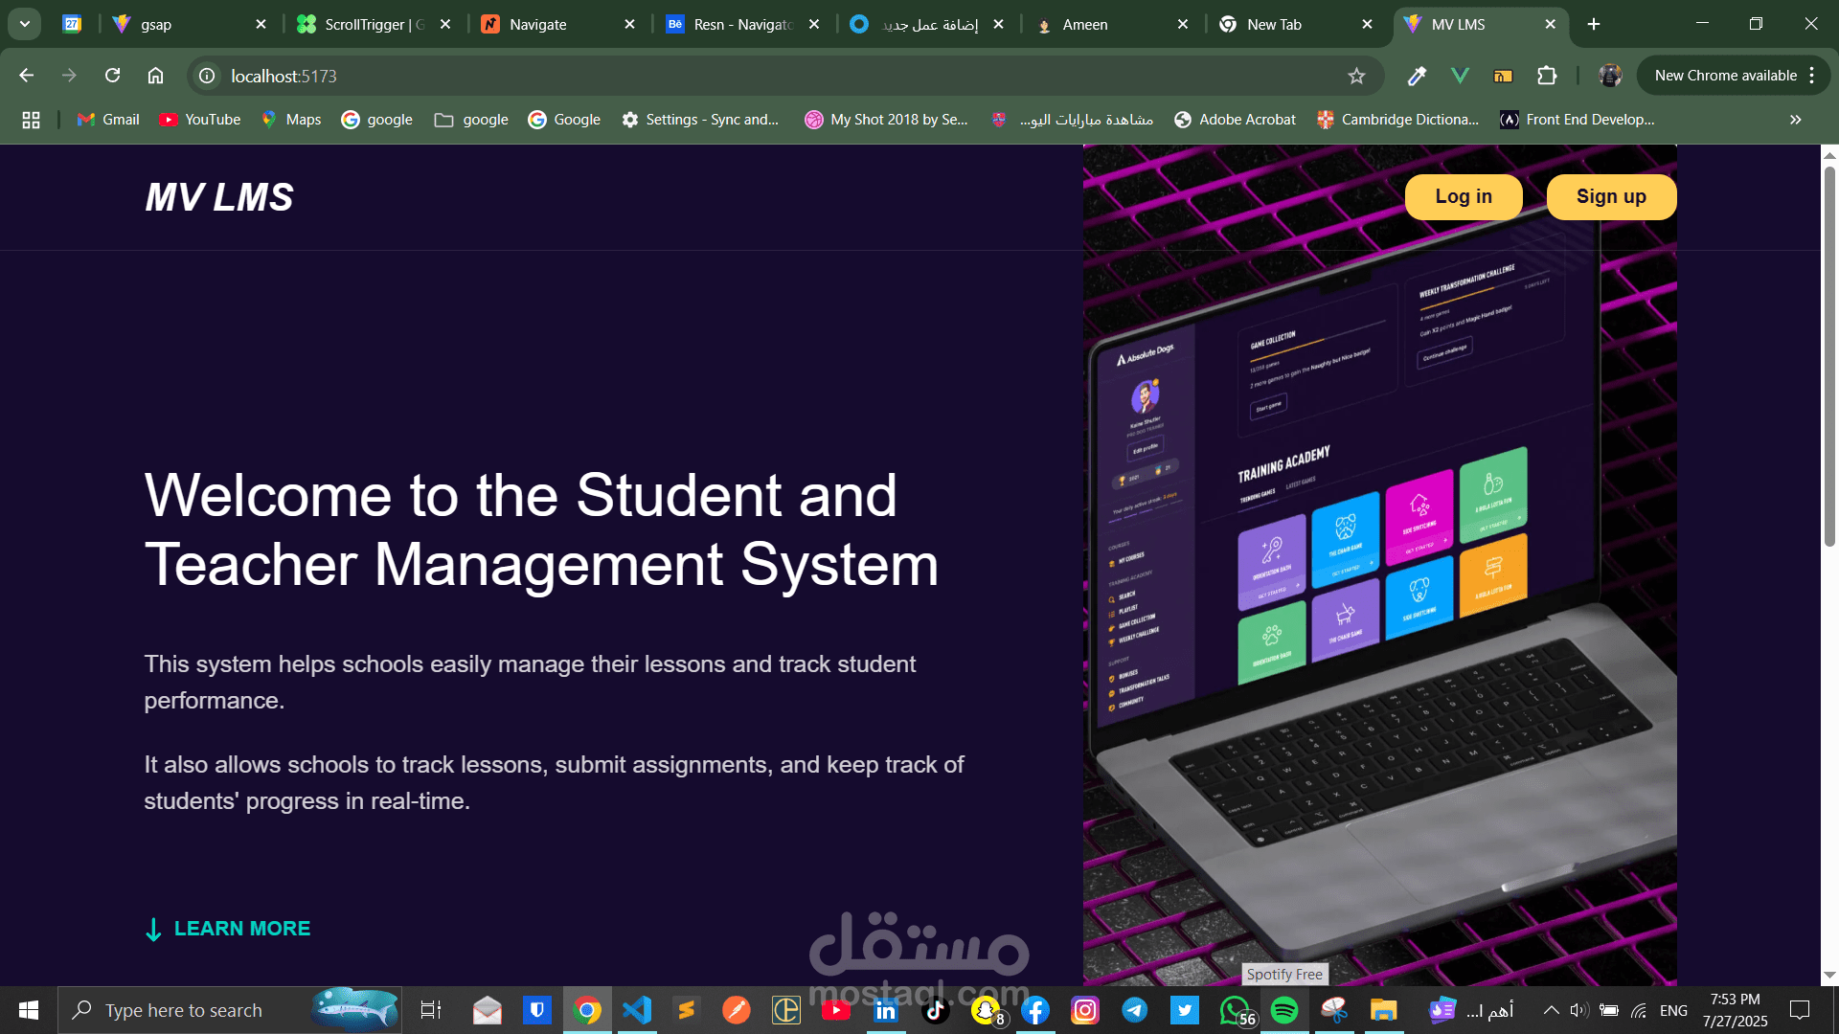Open Spotify from the taskbar
1839x1034 pixels.
click(x=1284, y=1010)
